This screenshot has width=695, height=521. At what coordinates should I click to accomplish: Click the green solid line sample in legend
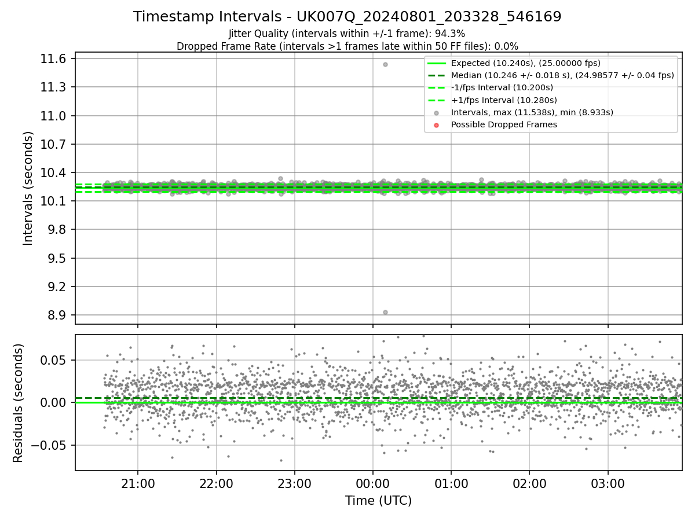point(437,63)
